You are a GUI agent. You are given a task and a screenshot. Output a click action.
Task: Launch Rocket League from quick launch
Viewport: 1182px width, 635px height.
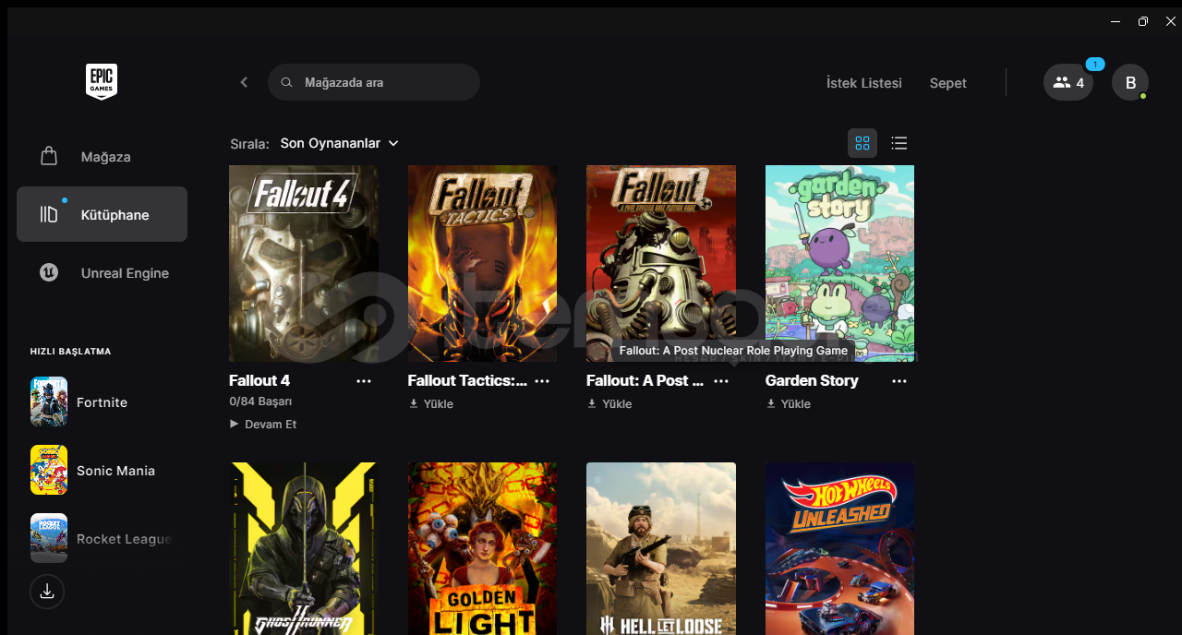tap(102, 538)
